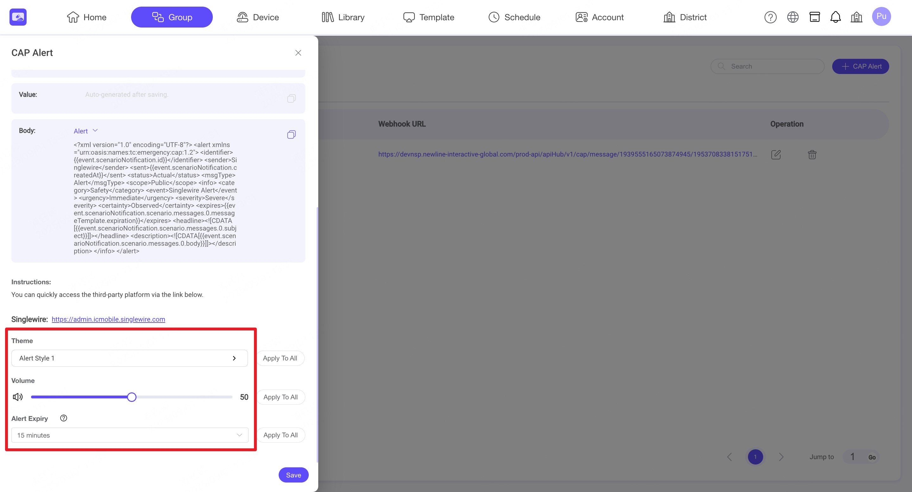
Task: Open the Singlewire admin link
Action: (108, 319)
